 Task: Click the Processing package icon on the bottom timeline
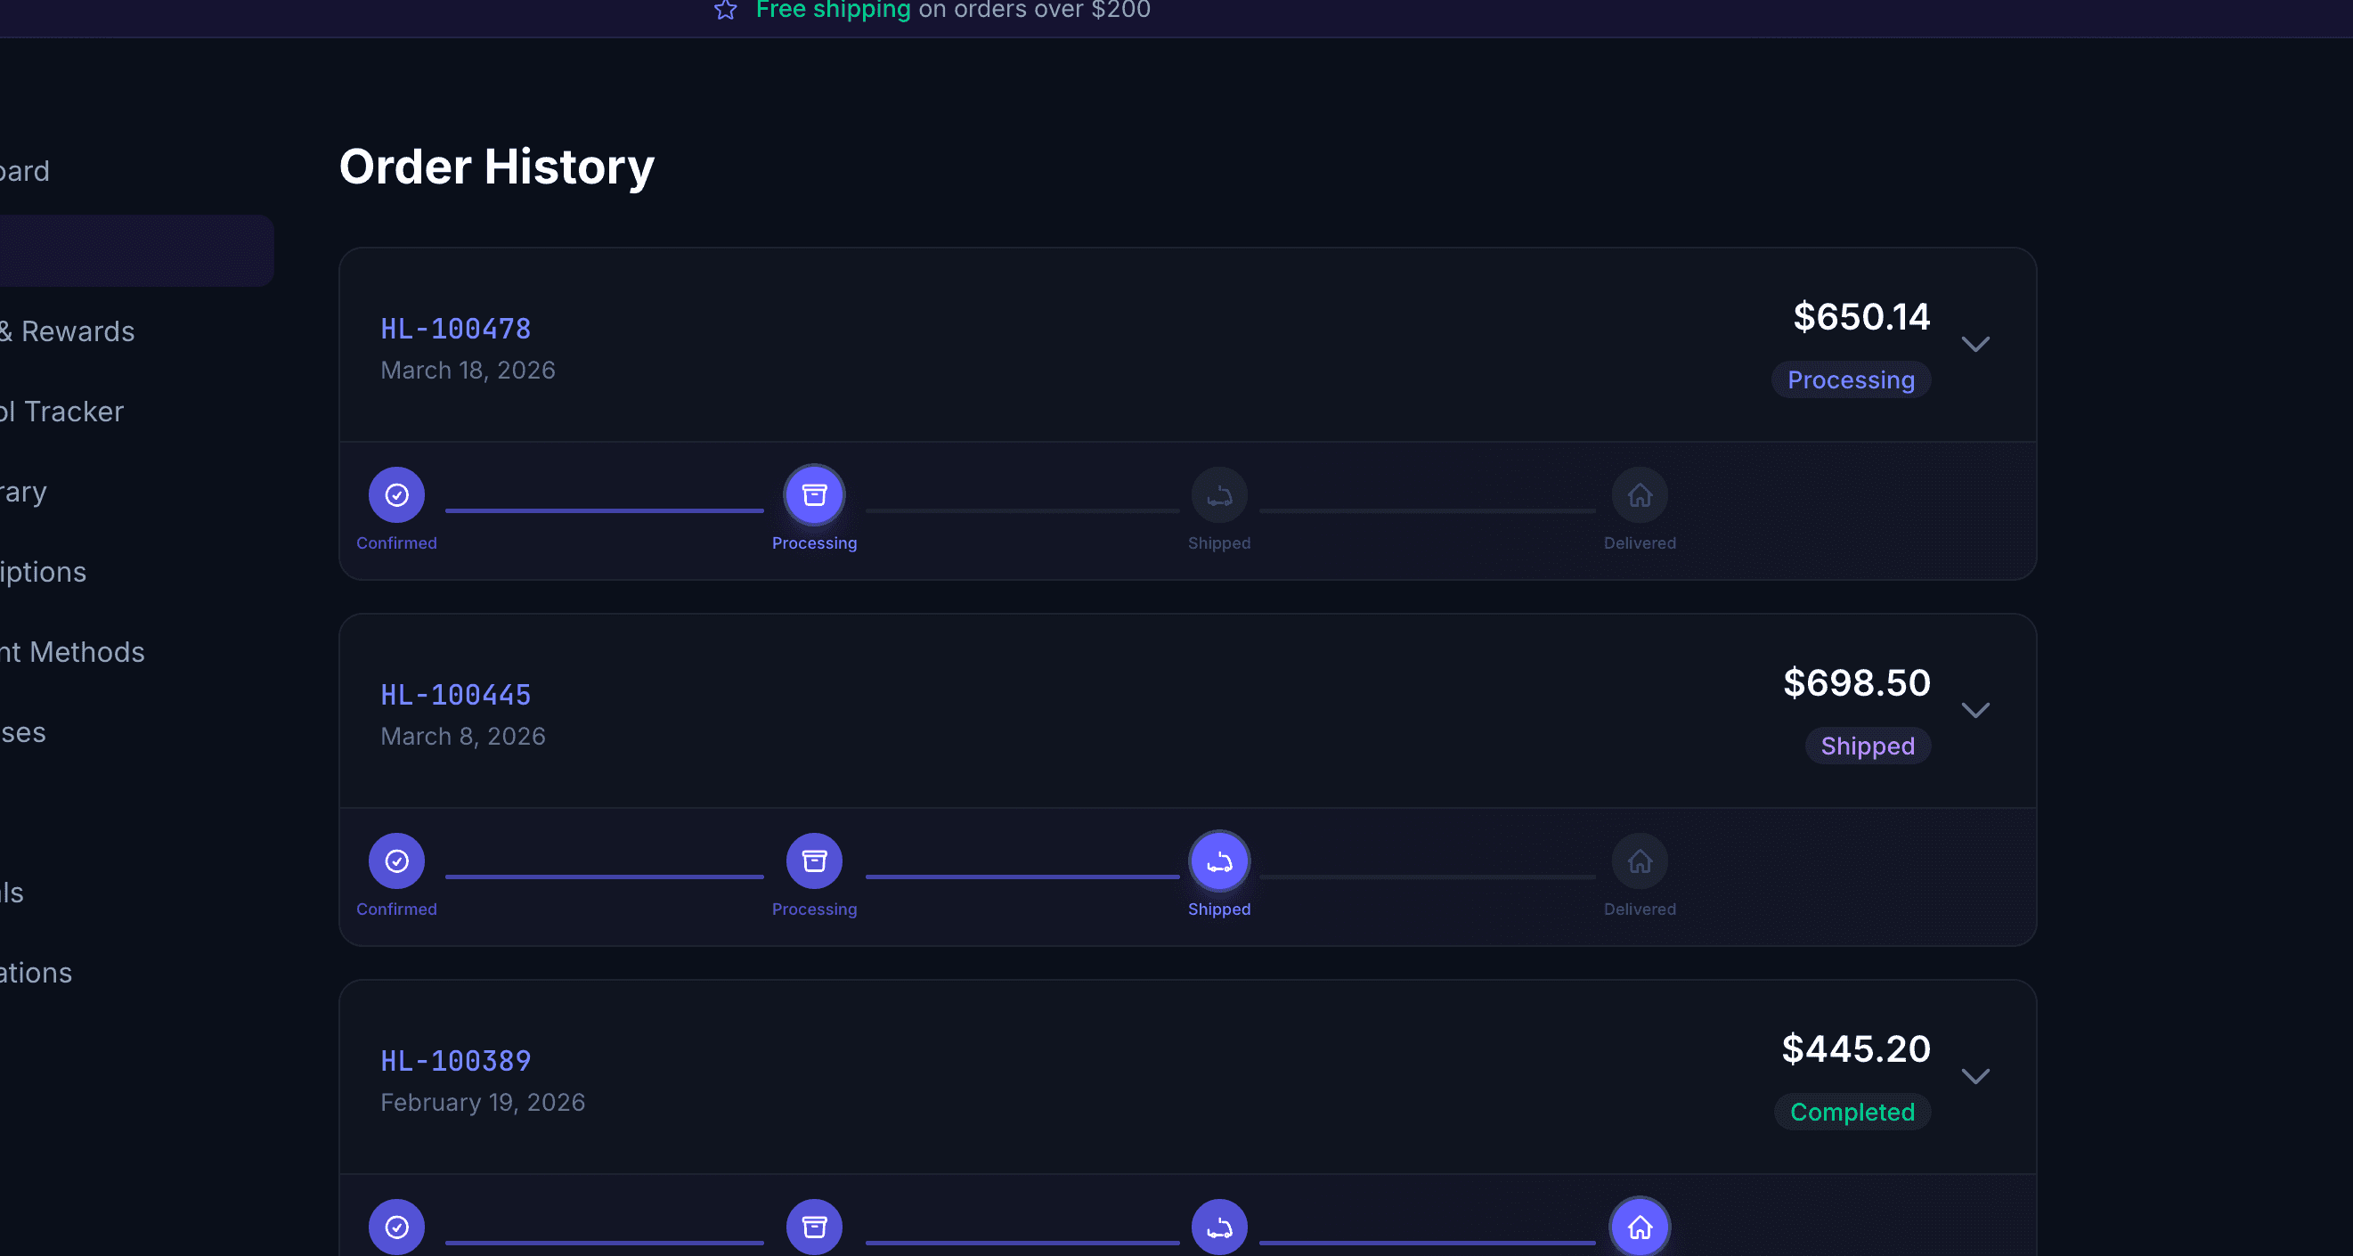pyautogui.click(x=814, y=1227)
